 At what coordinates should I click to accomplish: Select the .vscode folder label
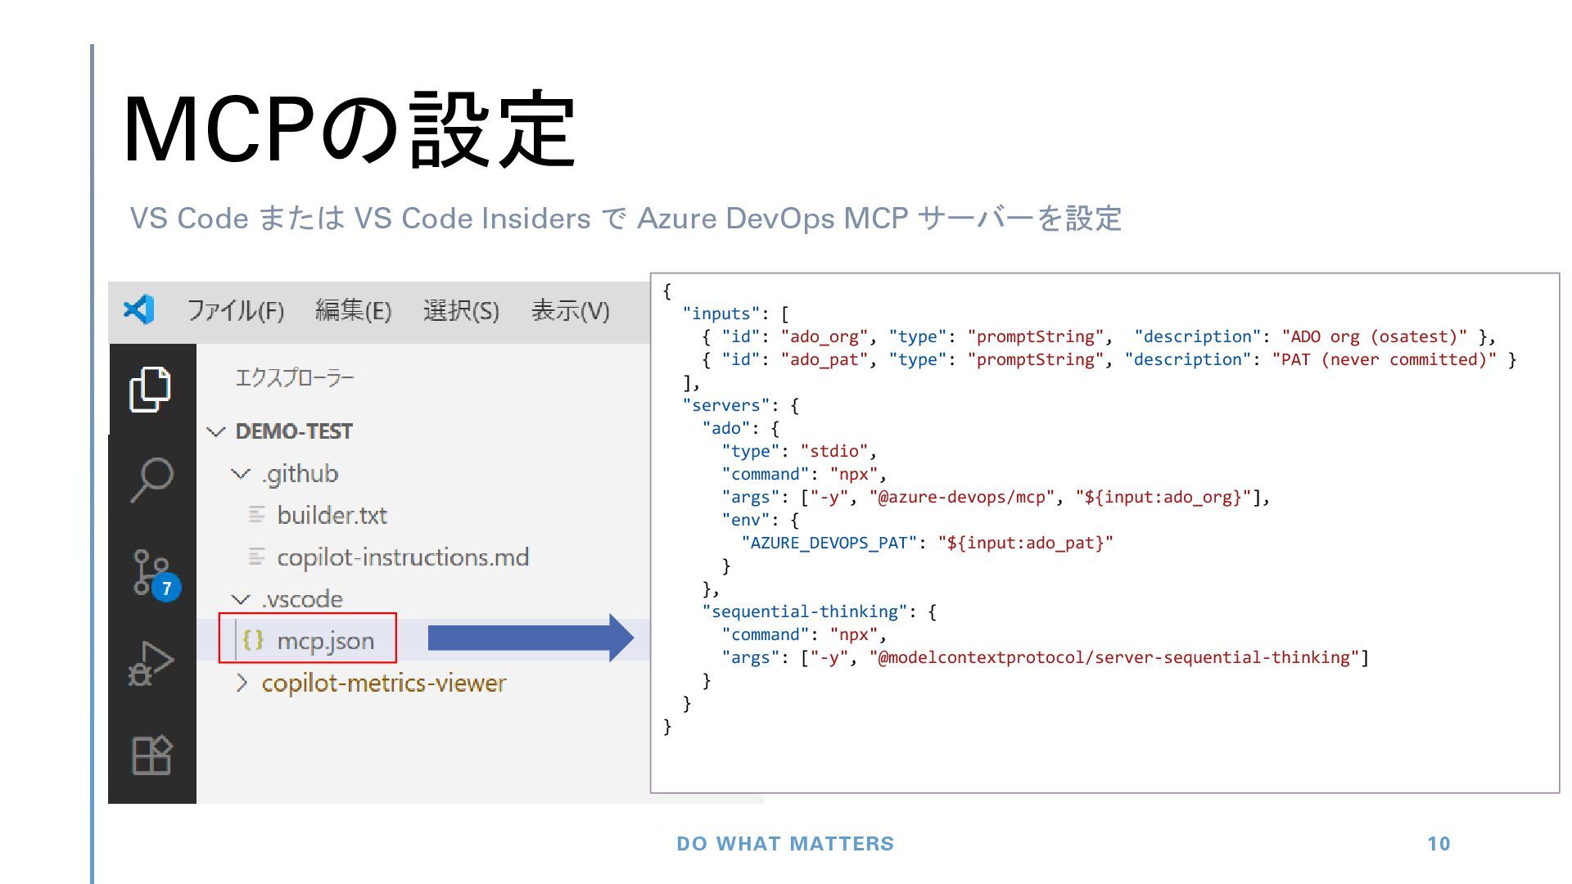point(302,599)
